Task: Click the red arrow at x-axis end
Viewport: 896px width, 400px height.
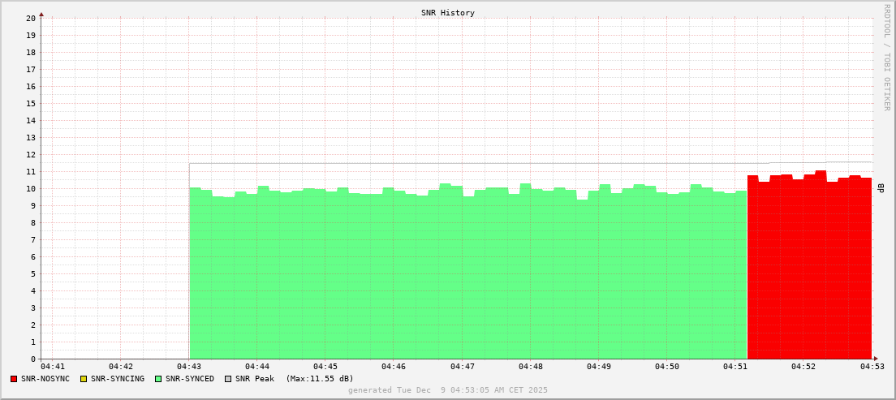Action: [x=875, y=359]
